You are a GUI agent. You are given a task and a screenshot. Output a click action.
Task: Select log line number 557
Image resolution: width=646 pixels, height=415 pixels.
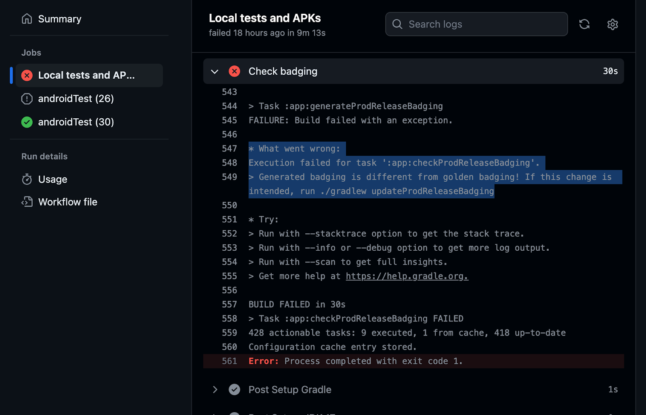229,304
